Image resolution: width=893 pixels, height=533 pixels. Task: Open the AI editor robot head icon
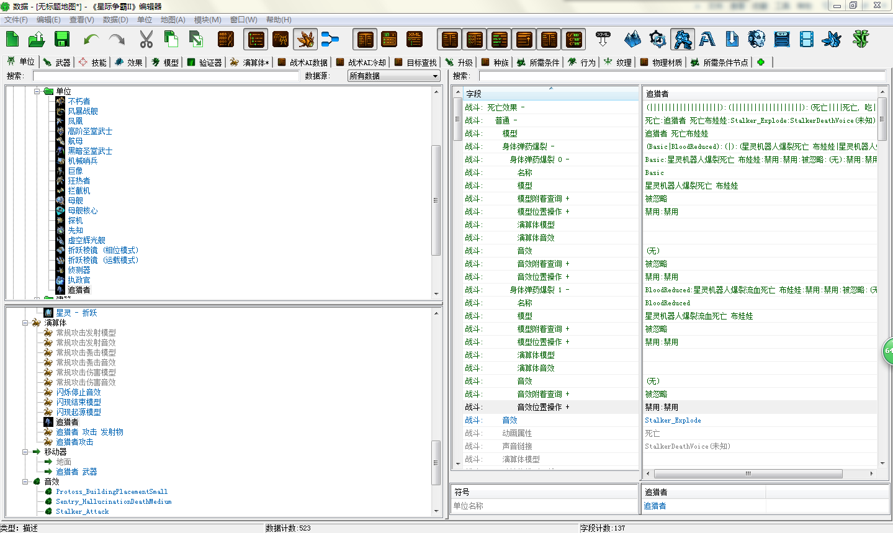tap(756, 40)
